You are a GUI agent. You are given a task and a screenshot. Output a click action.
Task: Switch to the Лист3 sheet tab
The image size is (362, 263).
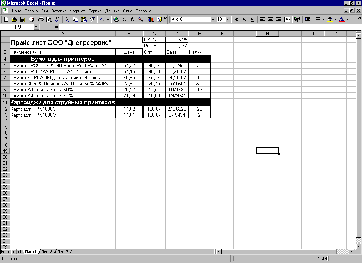63,252
